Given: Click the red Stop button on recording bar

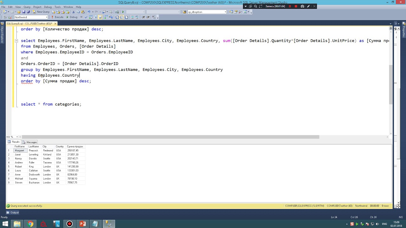Looking at the screenshot, I should tap(296, 6).
